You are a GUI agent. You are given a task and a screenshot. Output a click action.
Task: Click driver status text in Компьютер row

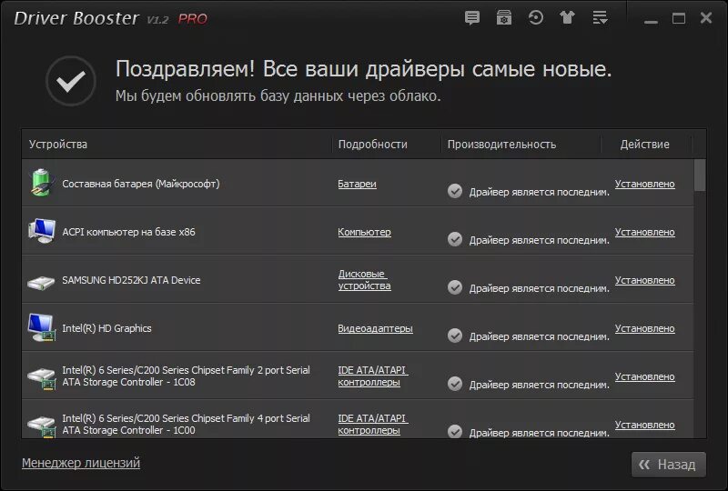(x=539, y=240)
